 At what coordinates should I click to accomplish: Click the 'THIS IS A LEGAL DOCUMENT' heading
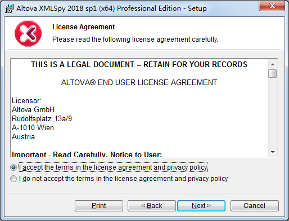coord(139,64)
